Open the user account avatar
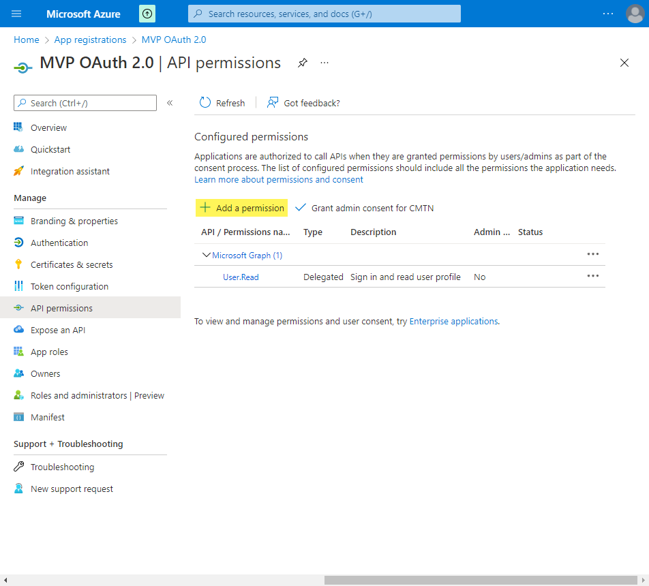Image resolution: width=649 pixels, height=586 pixels. click(x=635, y=14)
